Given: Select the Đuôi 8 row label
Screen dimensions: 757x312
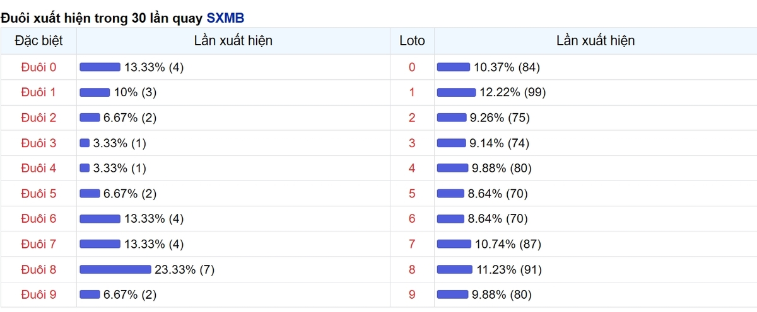Looking at the screenshot, I should pyautogui.click(x=38, y=269).
